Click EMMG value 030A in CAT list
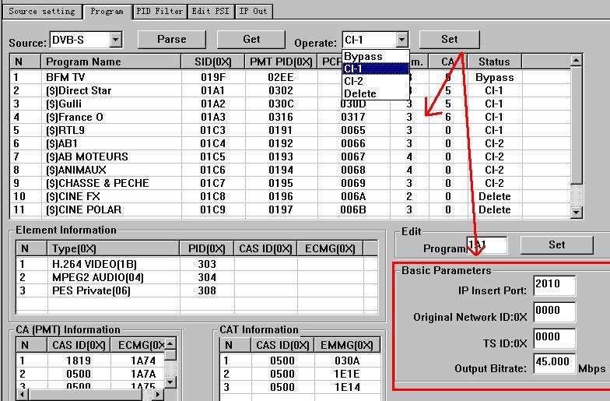The width and height of the screenshot is (610, 401). 347,361
